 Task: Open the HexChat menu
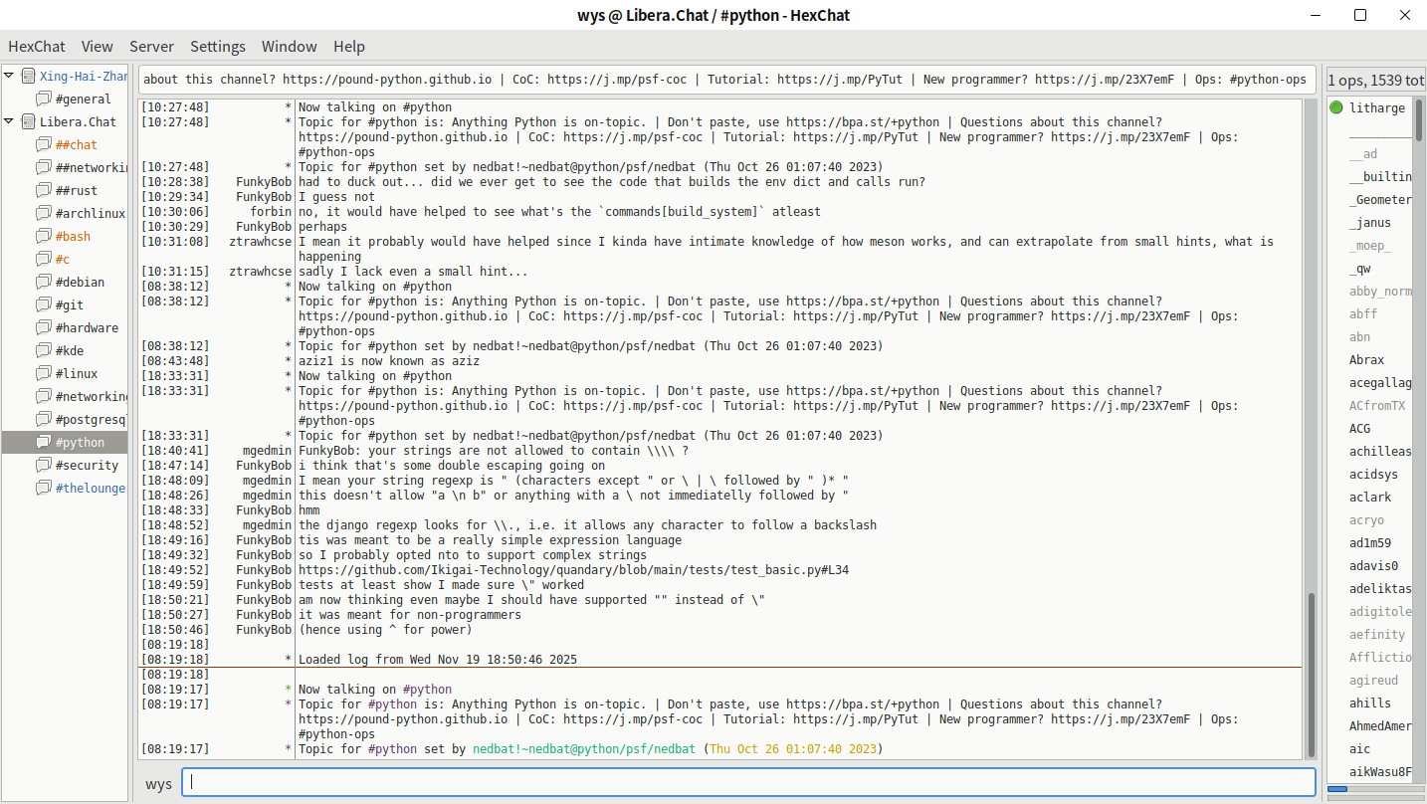37,47
